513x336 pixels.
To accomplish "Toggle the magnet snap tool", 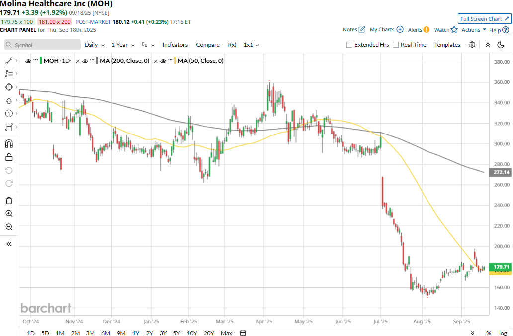I will coord(9,143).
